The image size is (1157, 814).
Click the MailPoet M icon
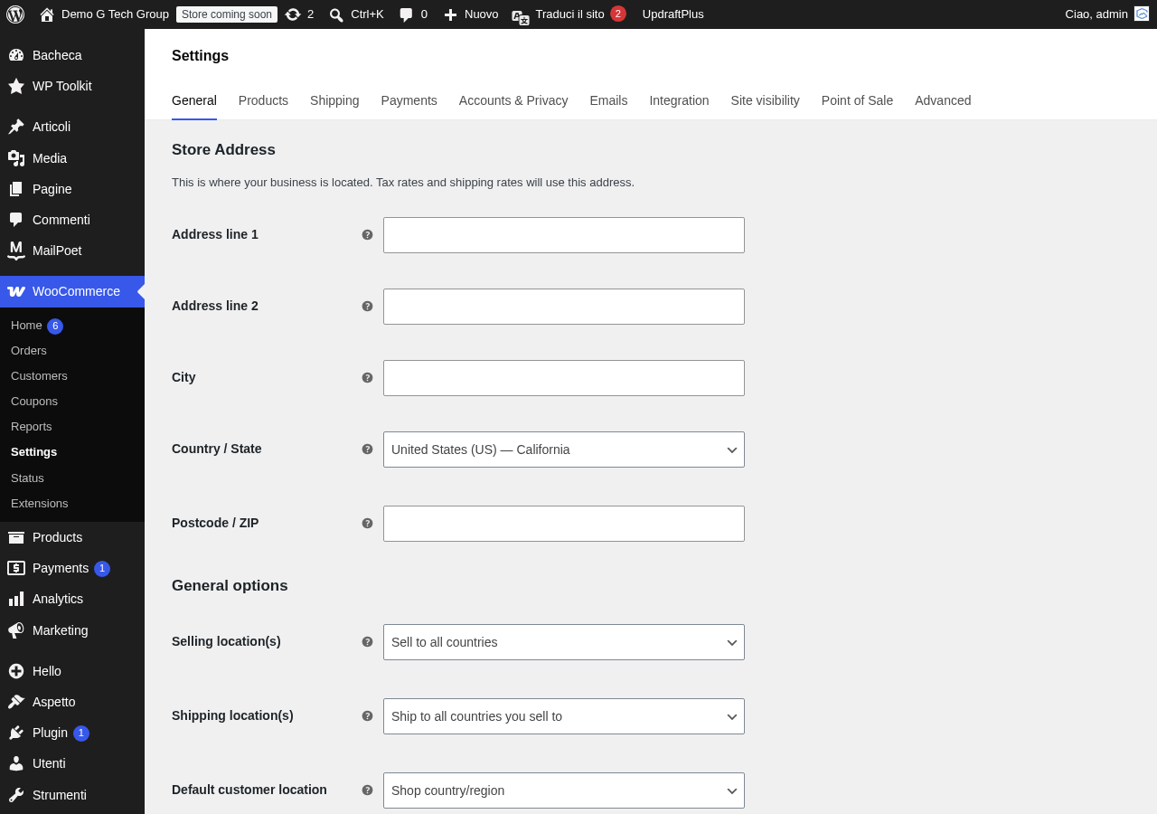(x=16, y=251)
